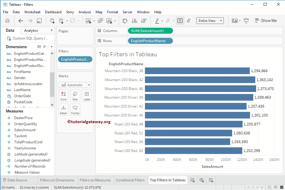The width and height of the screenshot is (285, 190).
Task: Open the Analytics pane options arrow
Action: click(51, 30)
